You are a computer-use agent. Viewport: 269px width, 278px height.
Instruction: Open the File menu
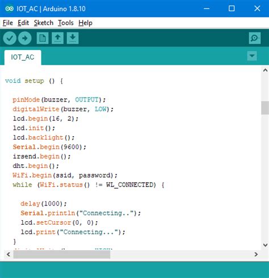(8, 23)
